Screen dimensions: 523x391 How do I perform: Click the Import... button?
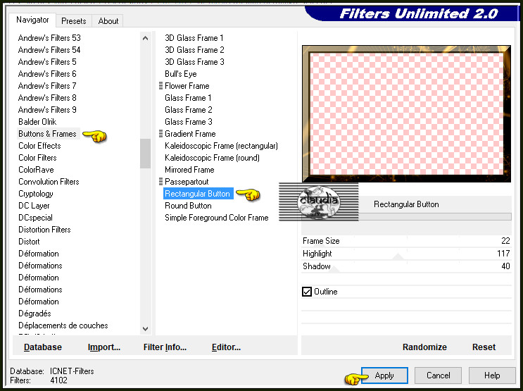(x=104, y=347)
